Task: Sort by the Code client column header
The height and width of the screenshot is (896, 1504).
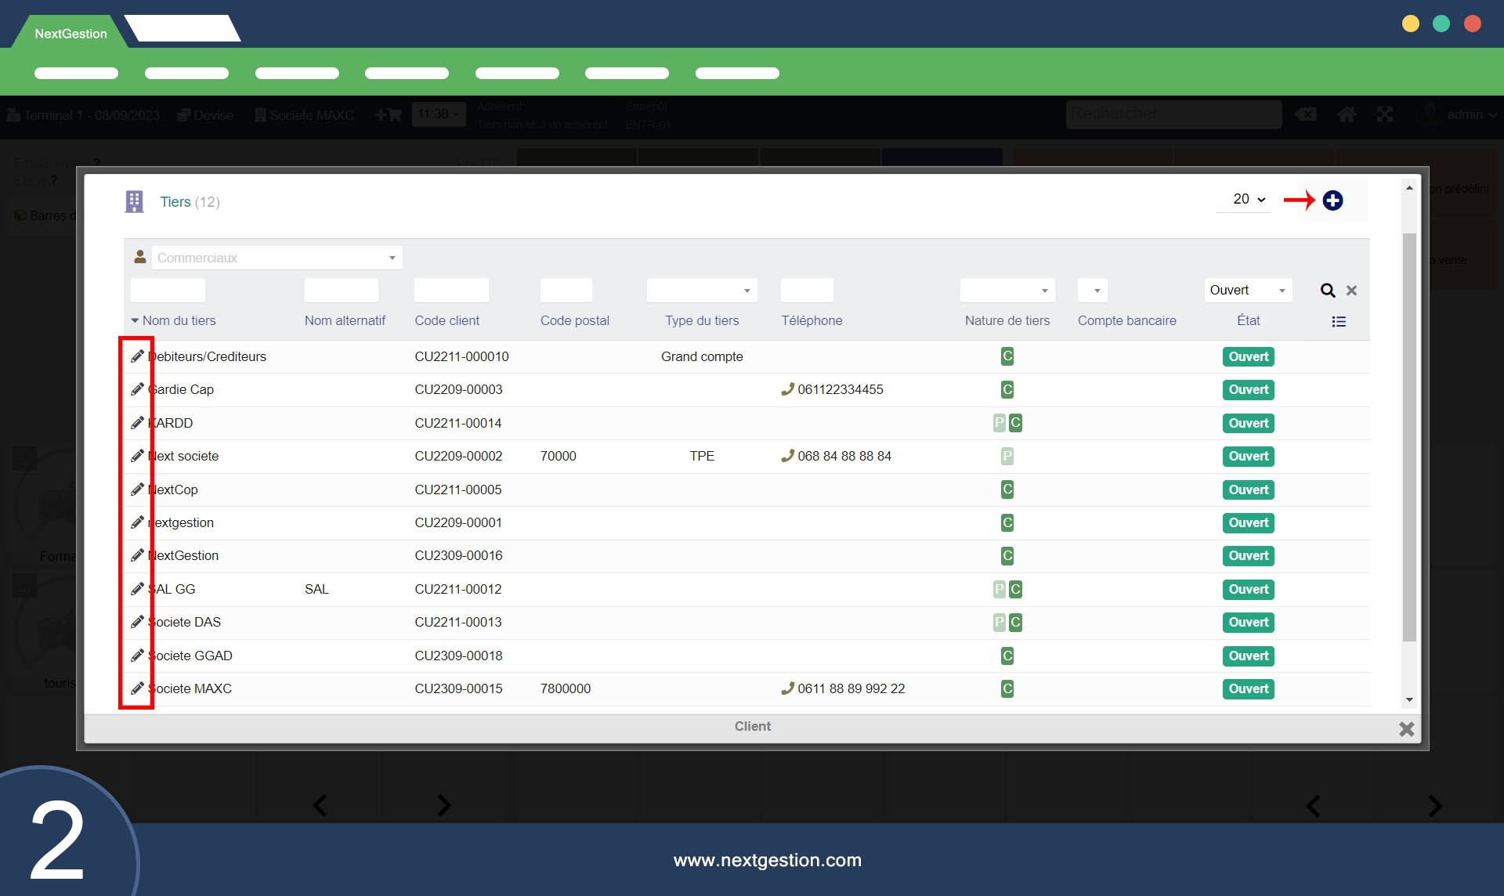Action: point(446,320)
